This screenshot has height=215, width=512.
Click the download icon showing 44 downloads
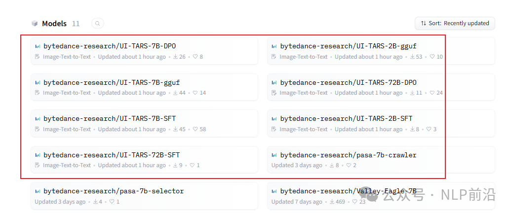tap(175, 93)
